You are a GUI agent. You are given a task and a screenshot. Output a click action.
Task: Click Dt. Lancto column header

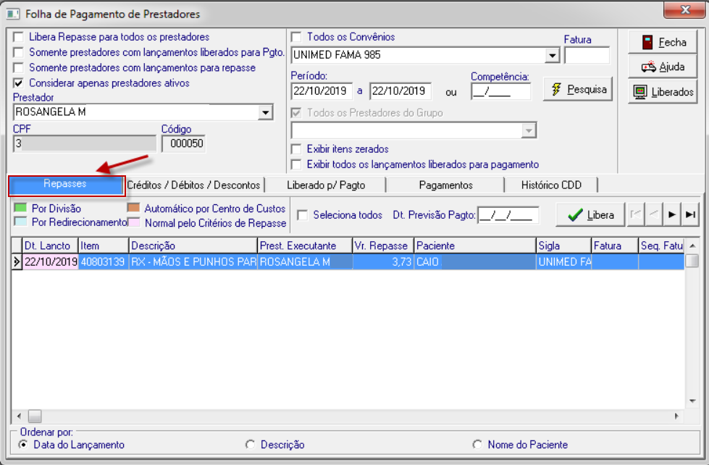[51, 246]
